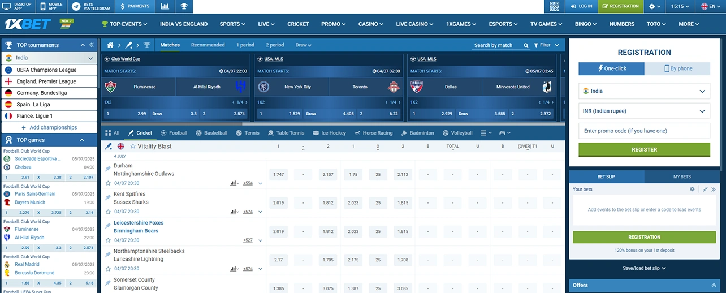Switch to the Recommended tab

tap(208, 45)
